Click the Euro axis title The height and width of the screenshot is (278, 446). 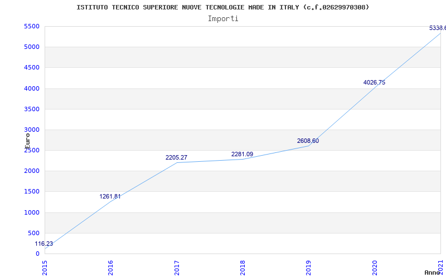click(x=27, y=141)
